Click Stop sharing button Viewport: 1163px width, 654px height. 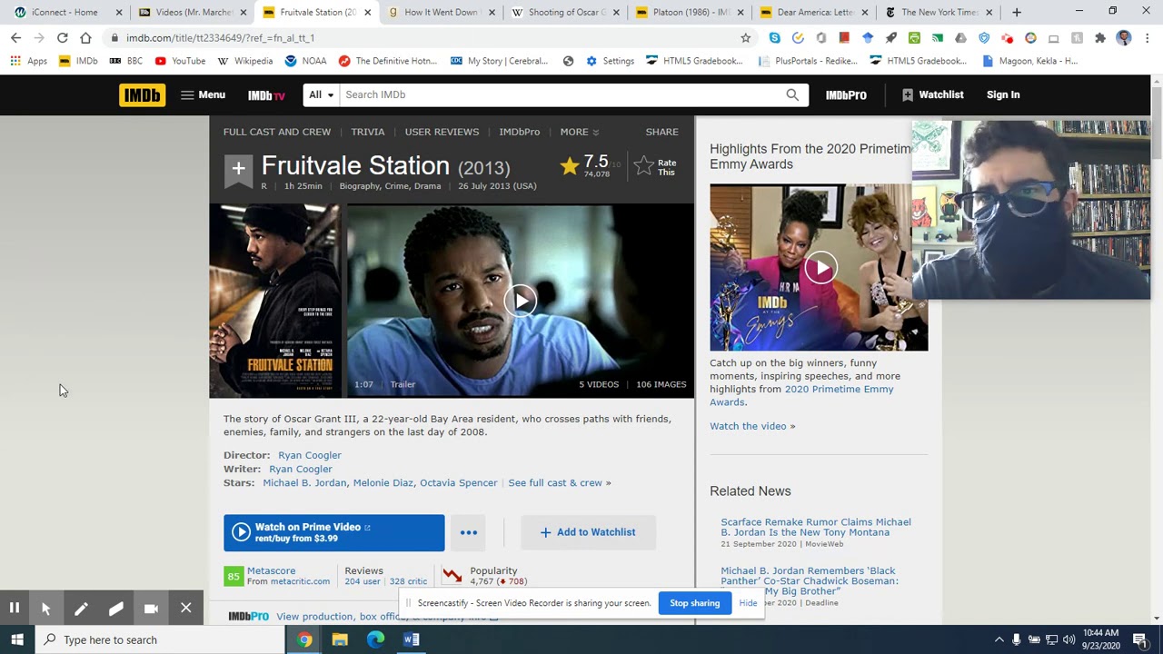point(695,603)
